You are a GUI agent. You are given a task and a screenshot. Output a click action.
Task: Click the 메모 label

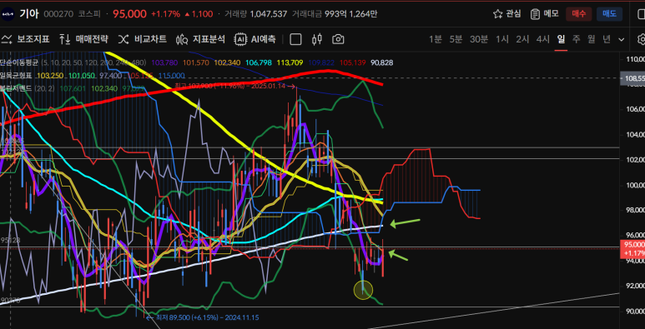pos(552,14)
